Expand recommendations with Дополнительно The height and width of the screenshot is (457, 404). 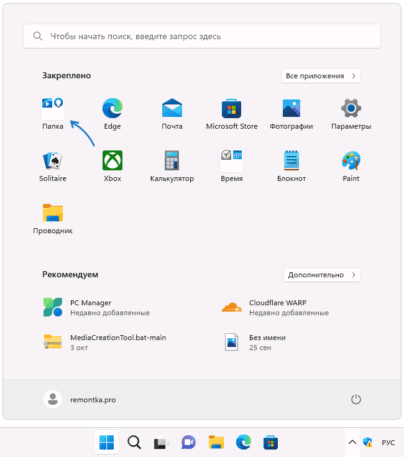[x=322, y=275]
